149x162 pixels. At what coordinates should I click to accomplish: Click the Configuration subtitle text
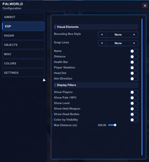pos(12,8)
